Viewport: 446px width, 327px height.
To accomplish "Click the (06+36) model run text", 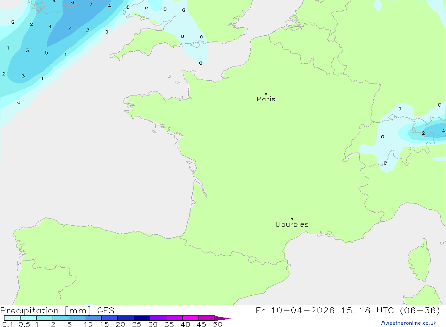I will (420, 310).
